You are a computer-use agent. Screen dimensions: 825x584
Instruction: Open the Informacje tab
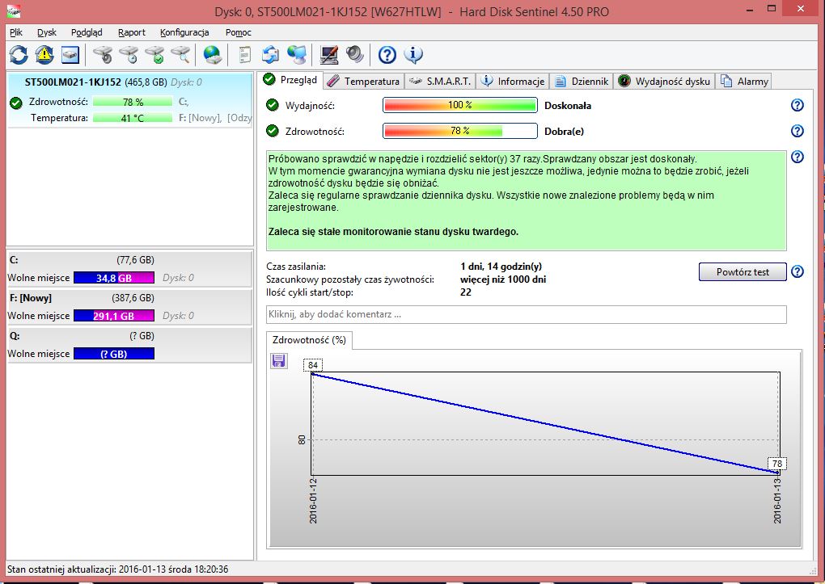click(x=513, y=82)
